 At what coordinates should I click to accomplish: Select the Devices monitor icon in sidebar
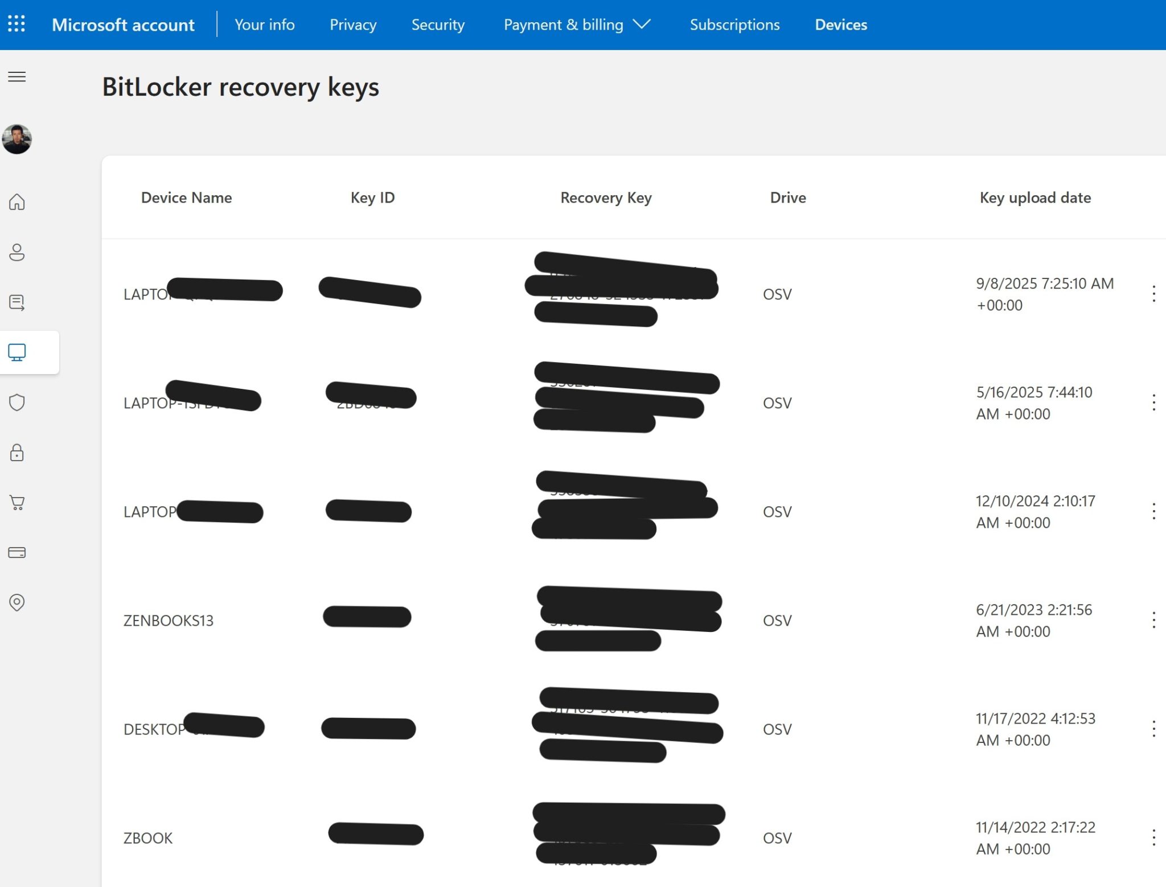tap(17, 352)
